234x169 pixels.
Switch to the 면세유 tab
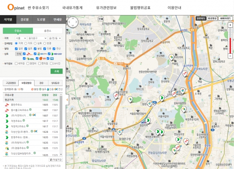(x=57, y=19)
